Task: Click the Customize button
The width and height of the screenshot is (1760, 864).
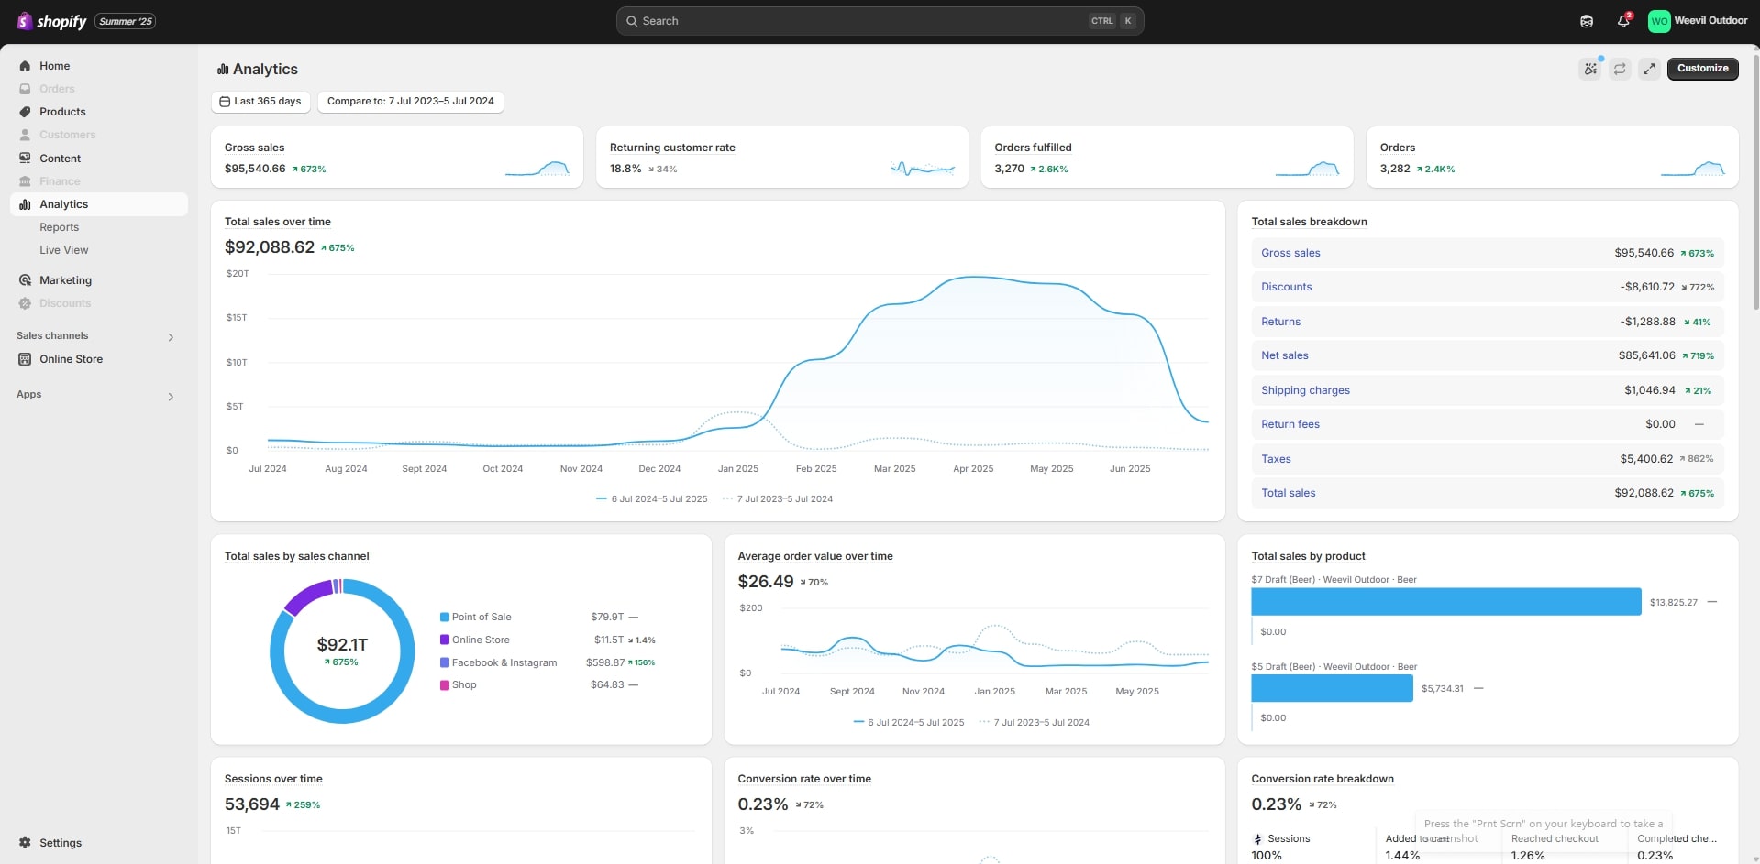Action: pos(1702,69)
